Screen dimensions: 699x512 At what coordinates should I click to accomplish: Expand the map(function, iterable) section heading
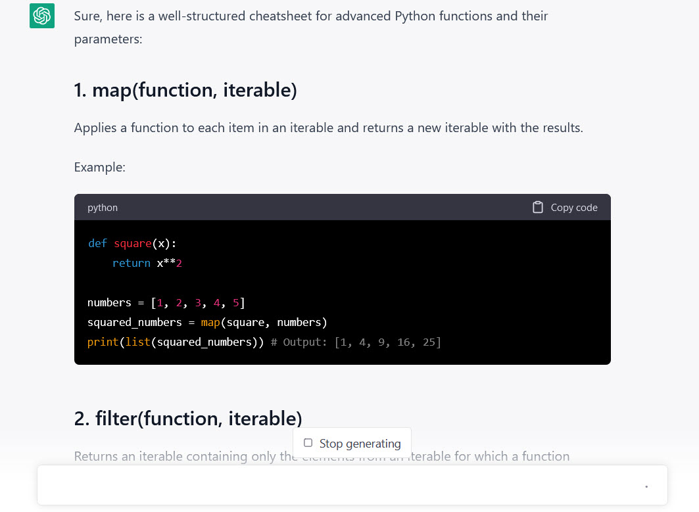(185, 89)
